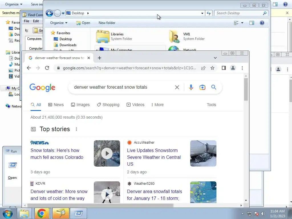Viewport: 292px width, 219px height.
Task: Open address bar history dropdown in Explorer
Action: coord(202,13)
